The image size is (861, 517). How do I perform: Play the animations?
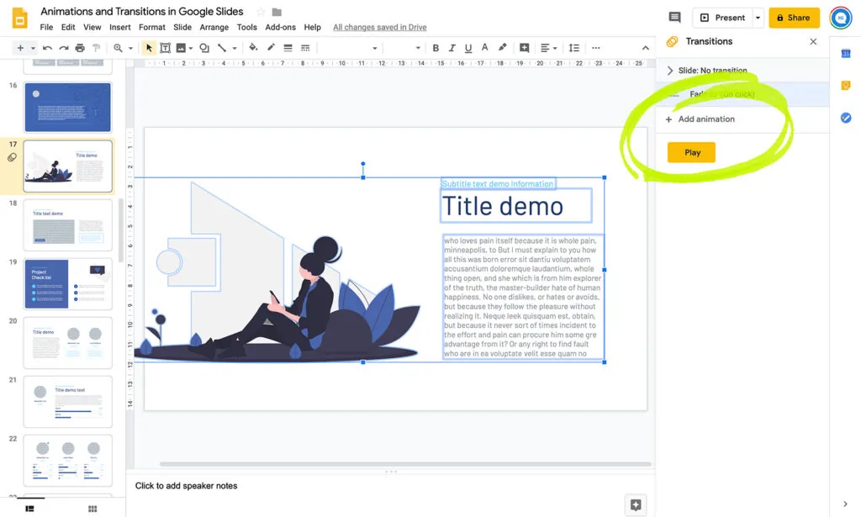click(692, 152)
